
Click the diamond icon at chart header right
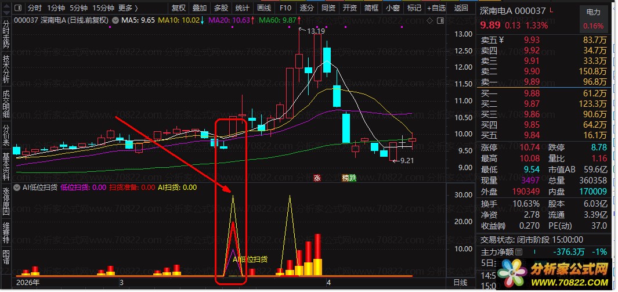point(429,20)
